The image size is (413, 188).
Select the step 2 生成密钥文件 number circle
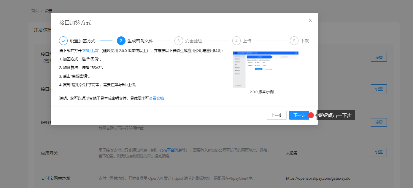(x=121, y=41)
